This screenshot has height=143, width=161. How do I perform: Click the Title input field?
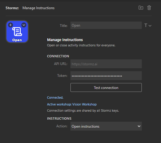pyautogui.click(x=106, y=25)
